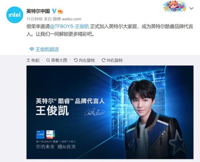Screen dimensions: 200x162
Task: Click the 收起 upward arrow icon
Action: (x=28, y=60)
